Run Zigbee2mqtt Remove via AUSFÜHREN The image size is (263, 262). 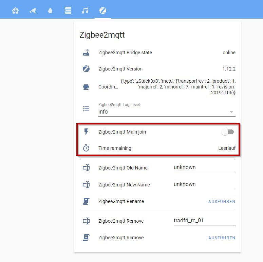[x=222, y=238]
